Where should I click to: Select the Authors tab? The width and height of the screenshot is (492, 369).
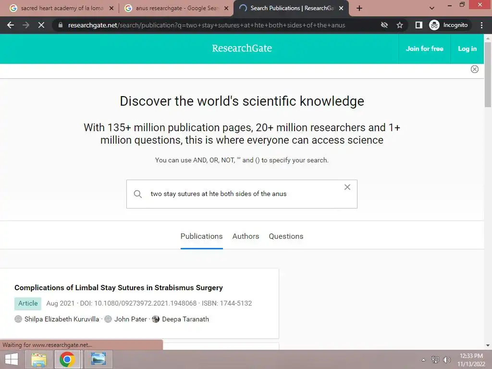pos(246,236)
